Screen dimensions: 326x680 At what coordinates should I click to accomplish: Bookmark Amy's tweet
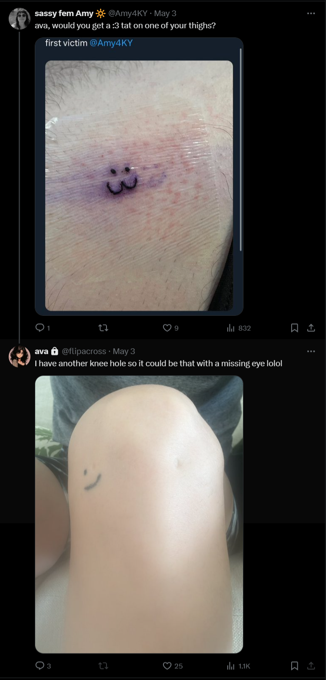tap(294, 328)
